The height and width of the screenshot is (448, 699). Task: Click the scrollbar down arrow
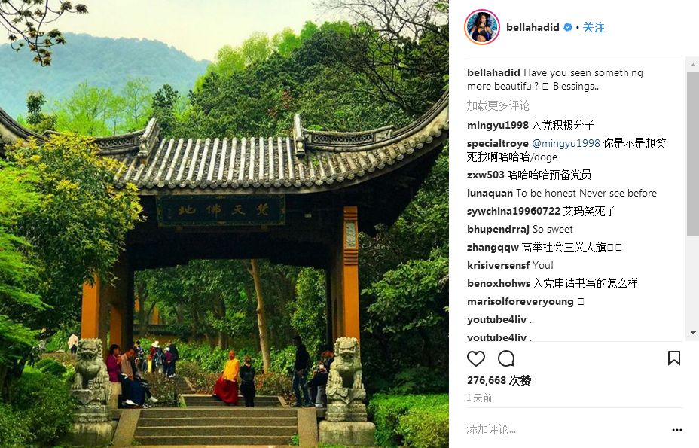[x=693, y=333]
